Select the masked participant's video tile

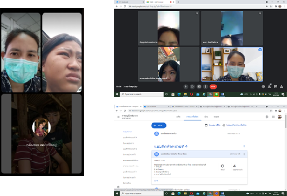coord(232,64)
